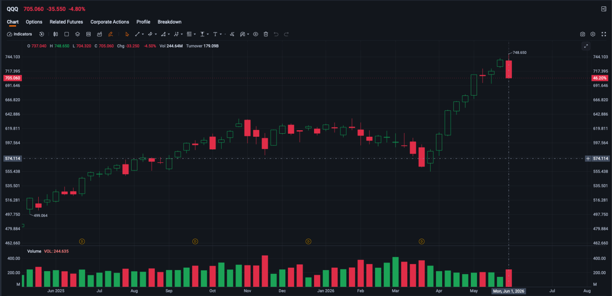
Task: Click the red 705.060 price label
Action: (13, 78)
